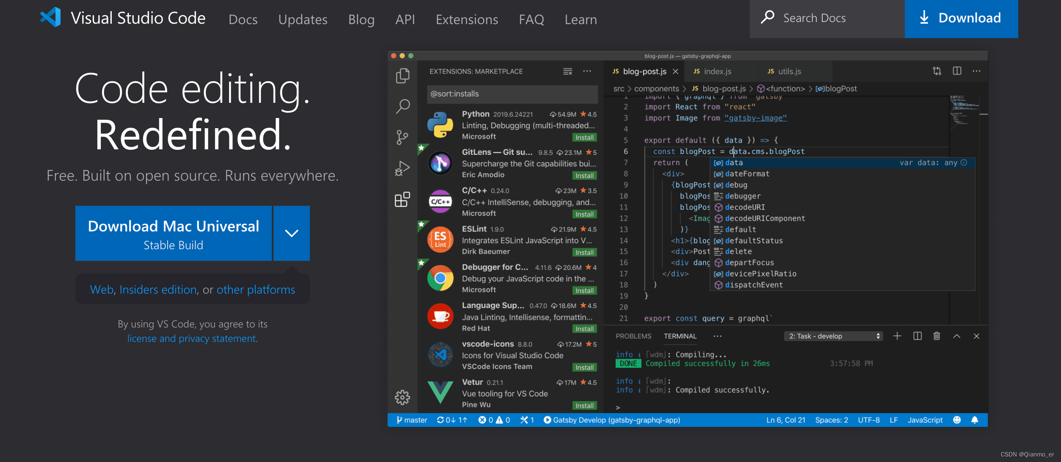Open the '2: Task - develop' terminal selector
The image size is (1061, 462).
[x=833, y=336]
